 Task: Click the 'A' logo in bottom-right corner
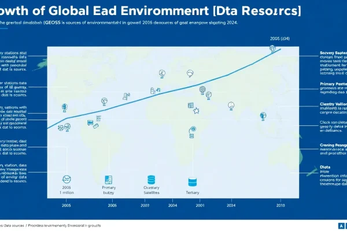click(341, 226)
